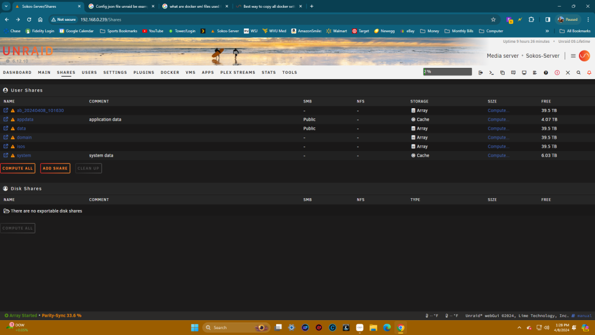
Task: Click the UNRAID logo
Action: (x=28, y=51)
